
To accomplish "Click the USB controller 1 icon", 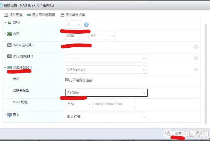I will click(9, 56).
